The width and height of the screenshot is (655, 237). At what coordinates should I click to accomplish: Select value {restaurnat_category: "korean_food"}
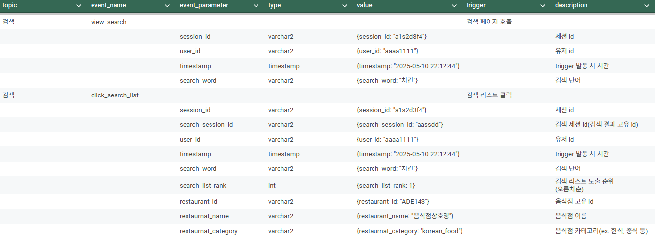pos(410,231)
